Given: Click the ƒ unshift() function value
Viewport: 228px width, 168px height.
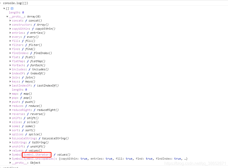Looking at the screenshot, I should point(36,147).
